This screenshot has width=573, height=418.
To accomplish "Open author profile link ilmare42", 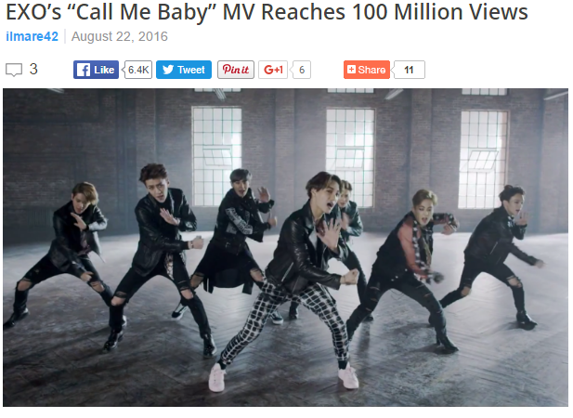I will 32,36.
